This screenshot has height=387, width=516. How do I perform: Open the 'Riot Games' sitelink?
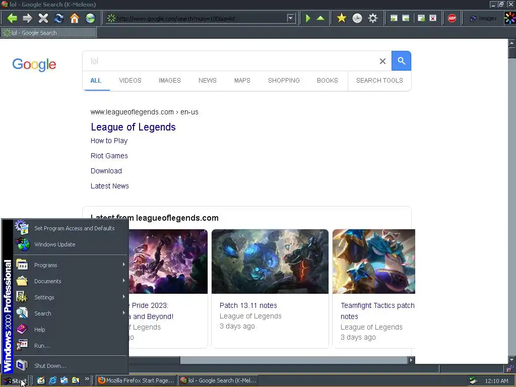pyautogui.click(x=109, y=156)
